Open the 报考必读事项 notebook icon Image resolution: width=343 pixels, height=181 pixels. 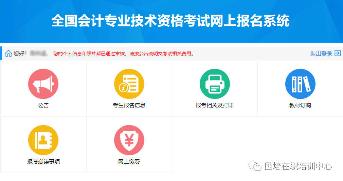pos(43,140)
